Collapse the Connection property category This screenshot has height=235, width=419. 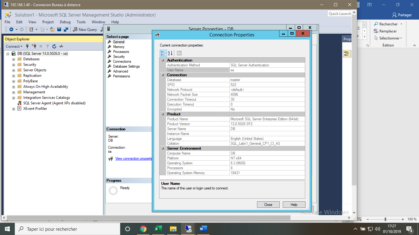pos(162,75)
